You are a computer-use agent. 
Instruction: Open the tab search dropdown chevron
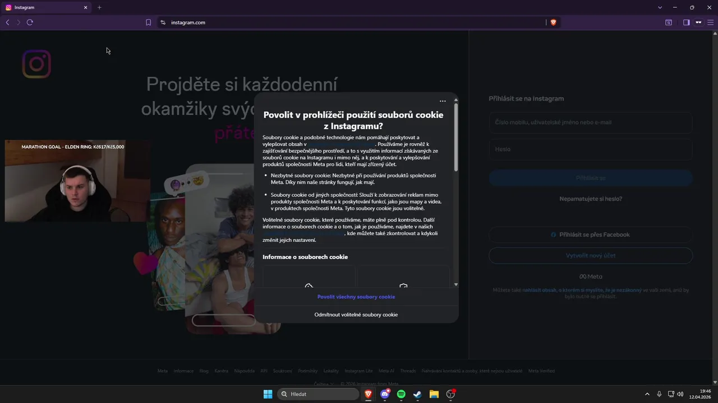point(660,7)
